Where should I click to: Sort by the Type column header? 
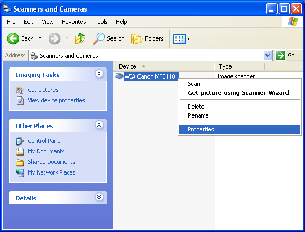(x=239, y=66)
